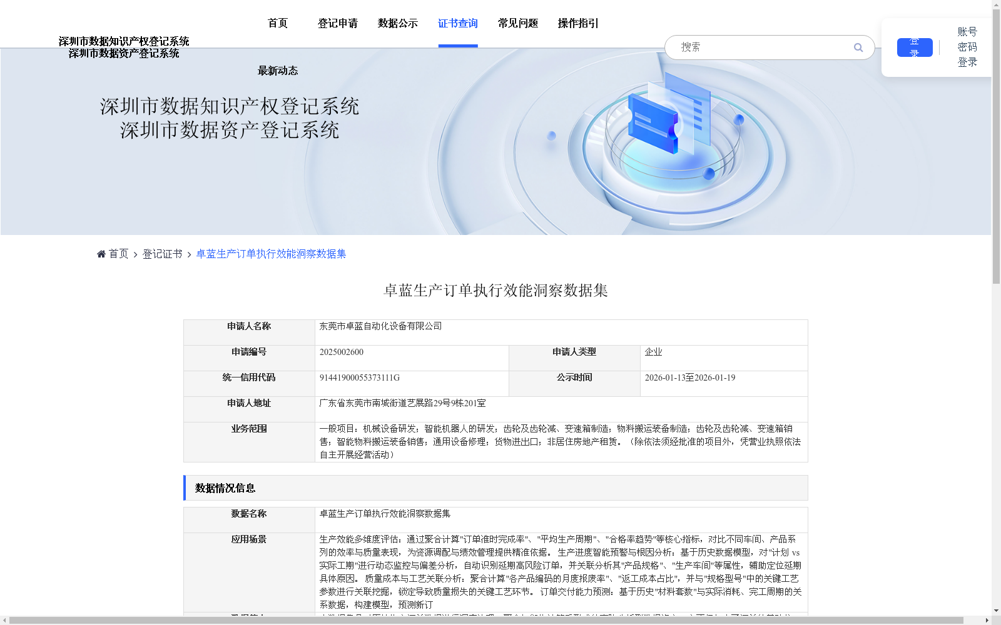Open 登记证书 breadcrumb link
Viewport: 1001px width, 625px height.
[163, 254]
